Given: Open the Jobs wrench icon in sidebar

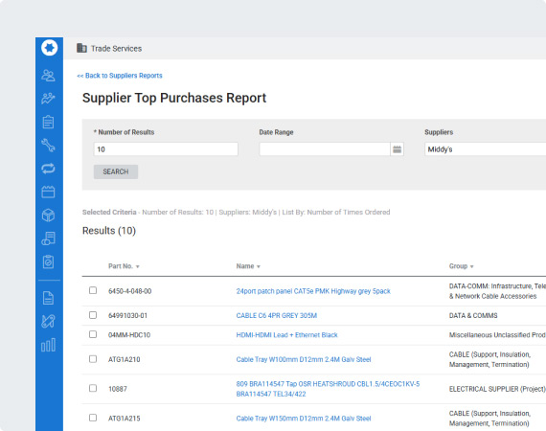Looking at the screenshot, I should coord(49,146).
